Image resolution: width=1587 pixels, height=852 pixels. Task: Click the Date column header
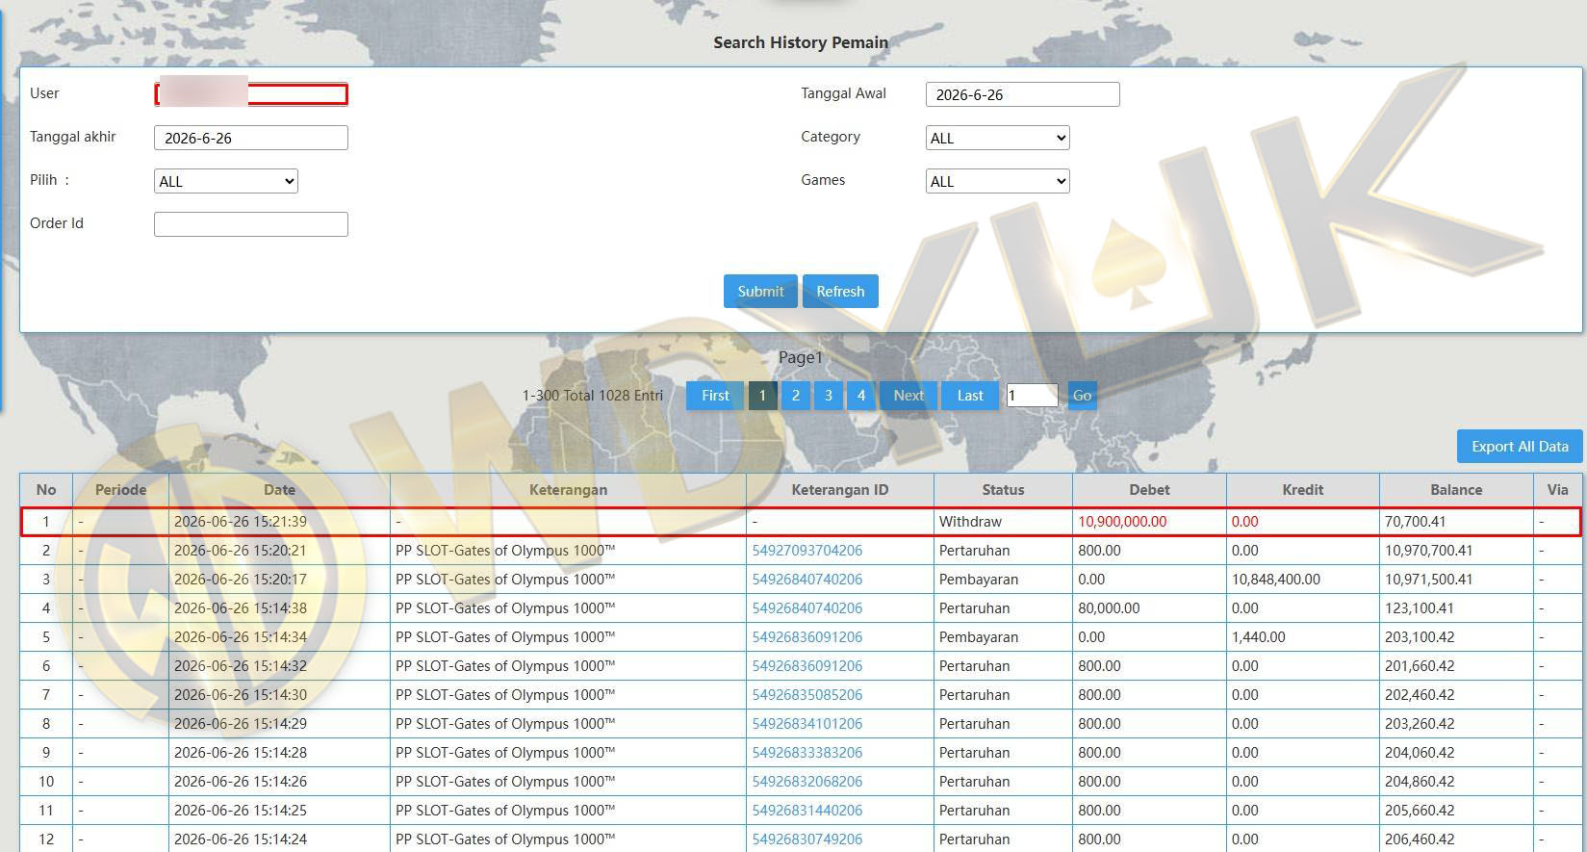[279, 490]
